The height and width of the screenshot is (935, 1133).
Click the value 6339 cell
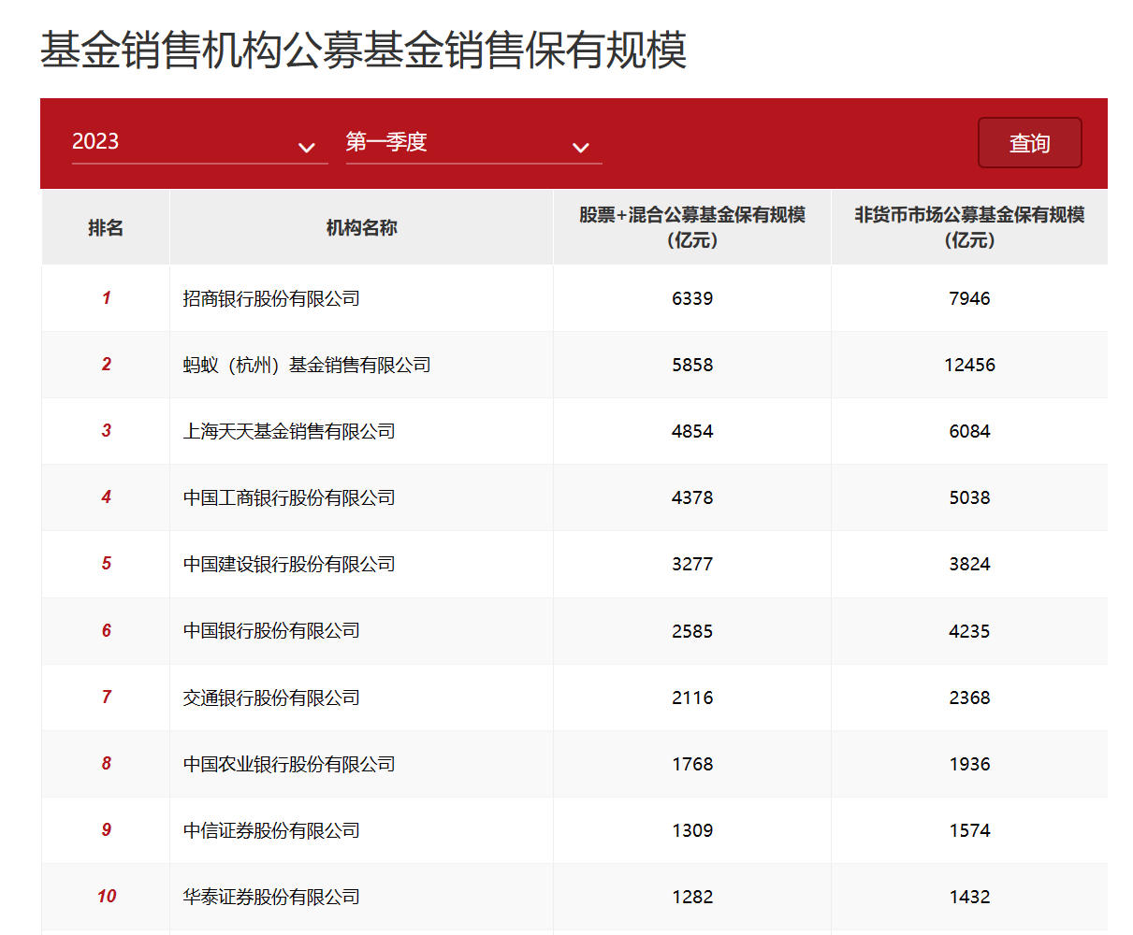pyautogui.click(x=692, y=299)
